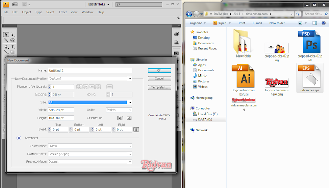Open the Object menu
Image resolution: width=329 pixels, height=188 pixels.
(x=26, y=12)
